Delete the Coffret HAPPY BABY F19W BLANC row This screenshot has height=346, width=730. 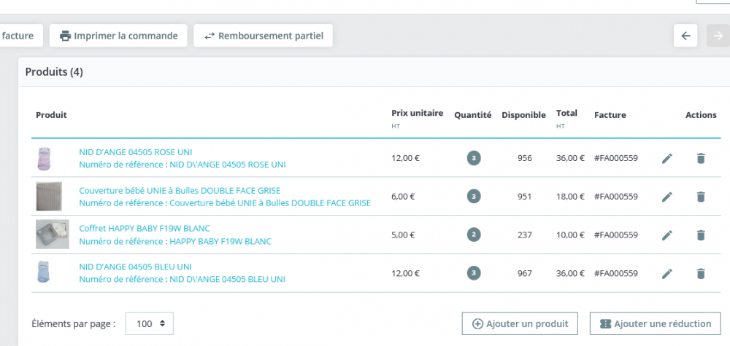(x=701, y=235)
